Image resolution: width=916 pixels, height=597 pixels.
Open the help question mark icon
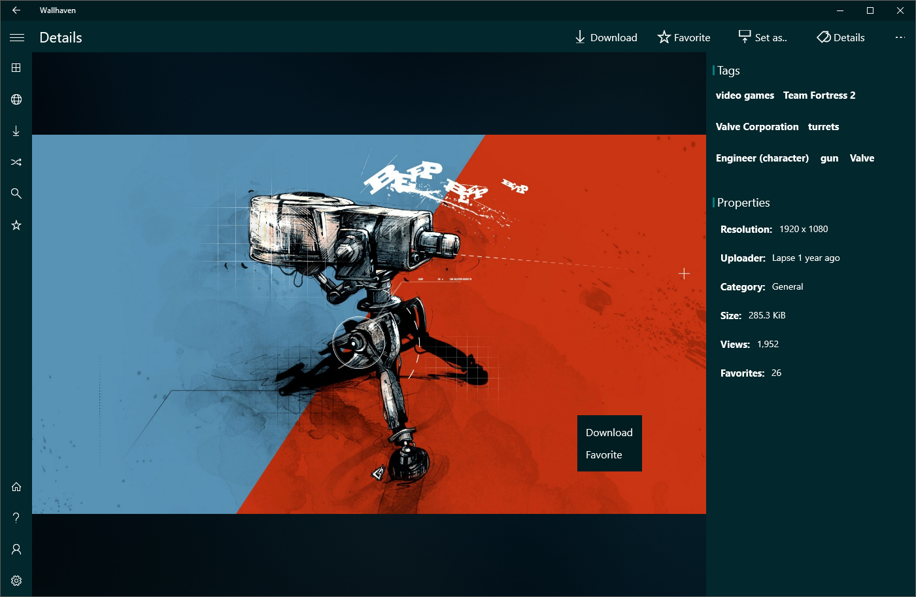click(16, 518)
